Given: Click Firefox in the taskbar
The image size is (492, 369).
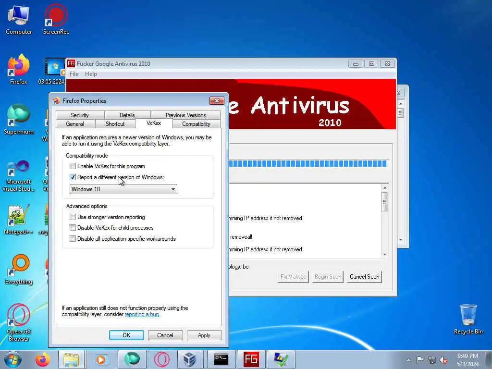Looking at the screenshot, I should pos(43,359).
